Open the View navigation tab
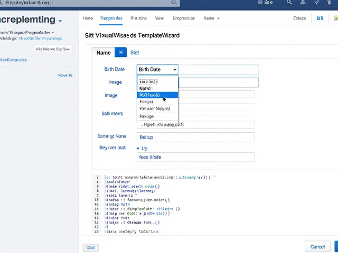Image resolution: width=338 pixels, height=253 pixels. point(159,18)
